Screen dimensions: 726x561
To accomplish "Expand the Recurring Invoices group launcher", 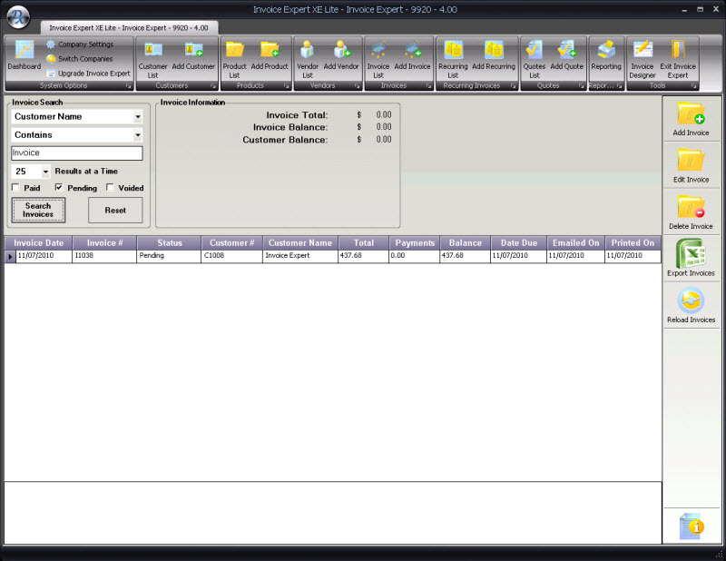I will [x=513, y=86].
